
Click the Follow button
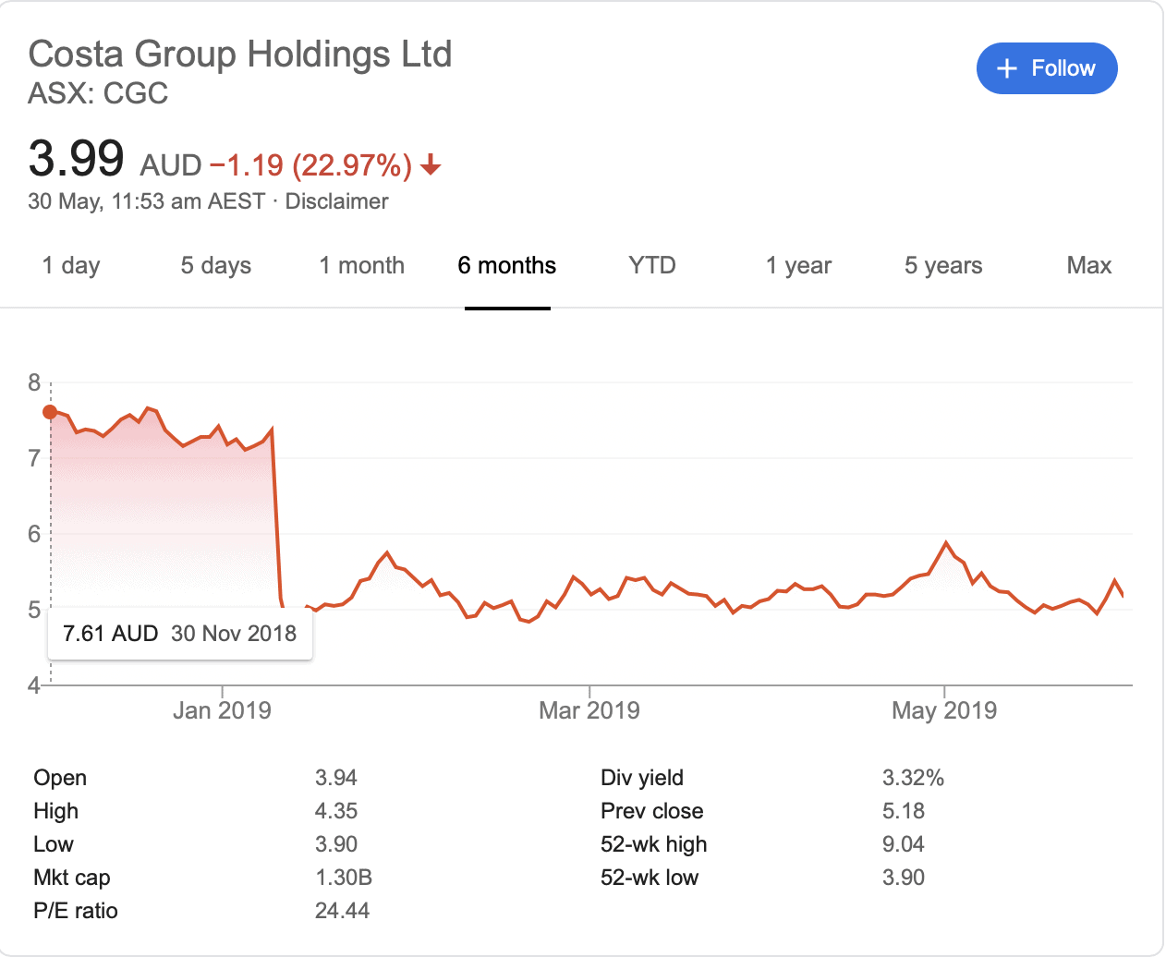pos(1047,68)
